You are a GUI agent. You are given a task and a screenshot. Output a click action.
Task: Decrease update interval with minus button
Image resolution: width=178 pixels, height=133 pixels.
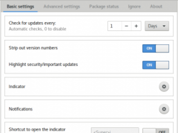point(126,26)
